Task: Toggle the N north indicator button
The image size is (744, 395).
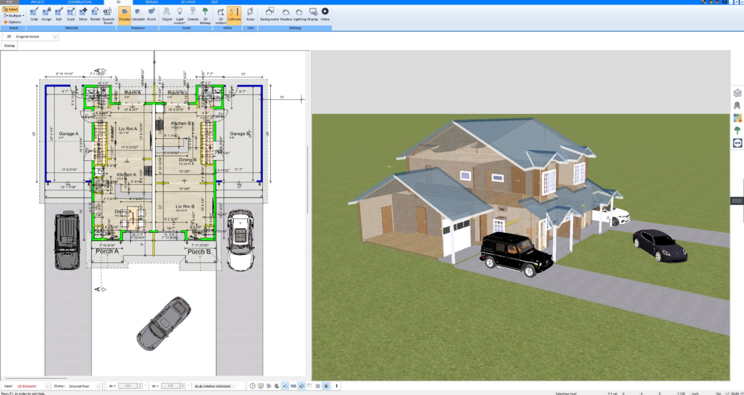Action: click(326, 386)
